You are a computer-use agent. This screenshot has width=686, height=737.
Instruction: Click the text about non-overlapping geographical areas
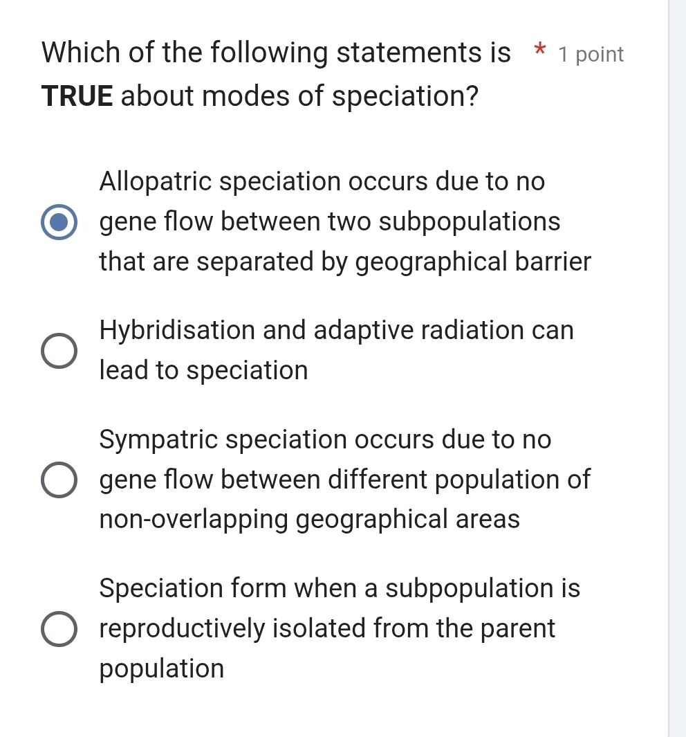click(x=309, y=519)
